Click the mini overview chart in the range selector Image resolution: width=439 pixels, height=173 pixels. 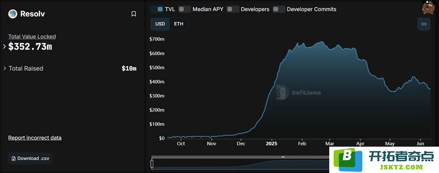(241, 164)
